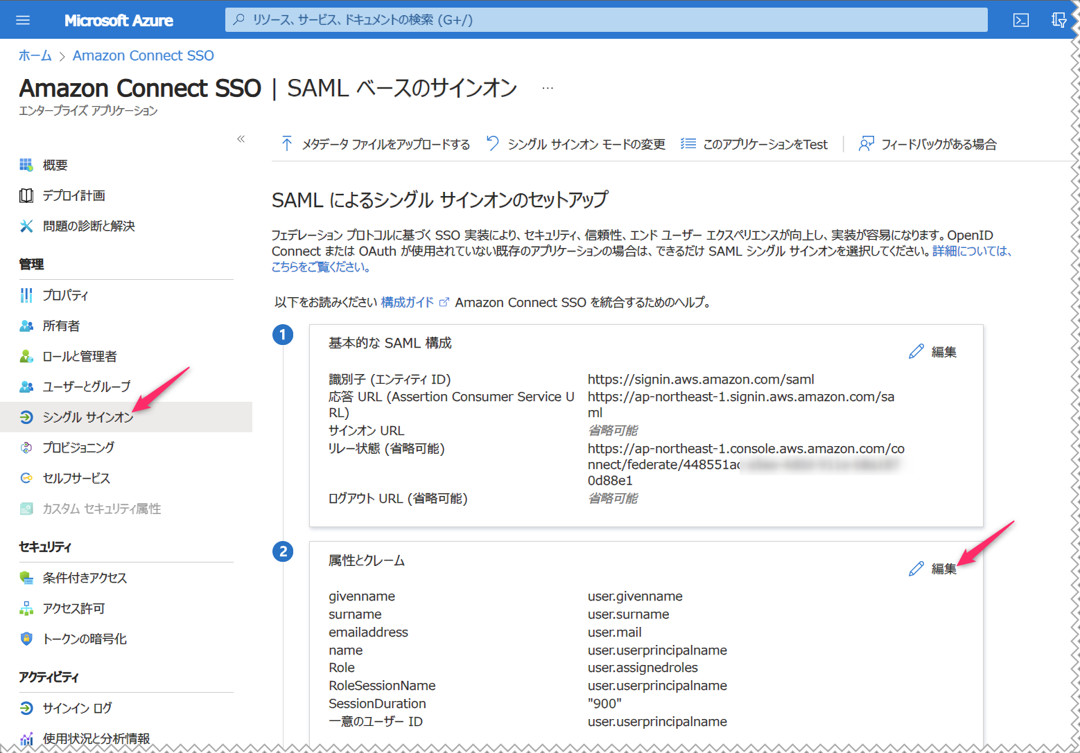Click the entity ID https://signin.aws.amazon.com/saml value

click(x=701, y=379)
